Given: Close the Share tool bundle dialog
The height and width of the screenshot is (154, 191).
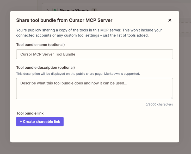Looking at the screenshot, I should click(x=170, y=20).
